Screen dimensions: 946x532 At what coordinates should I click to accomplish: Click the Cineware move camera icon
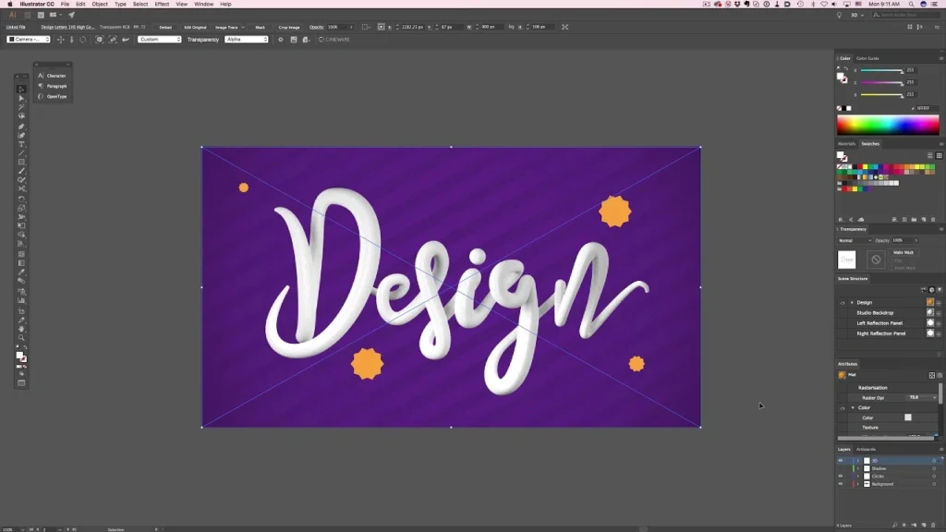pyautogui.click(x=60, y=39)
